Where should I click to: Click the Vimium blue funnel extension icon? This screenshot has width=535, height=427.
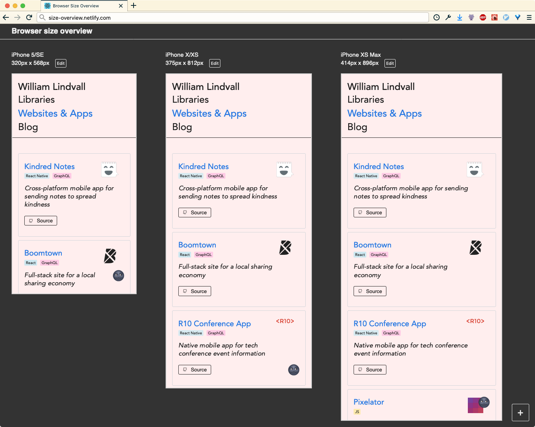pyautogui.click(x=517, y=17)
